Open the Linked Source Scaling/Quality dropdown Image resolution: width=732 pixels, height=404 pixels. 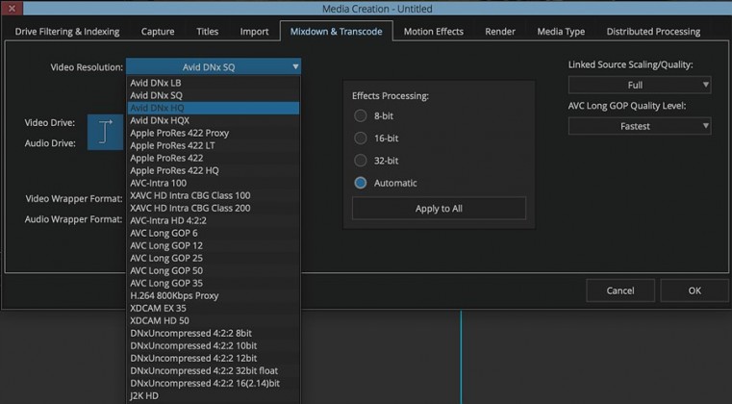(x=640, y=85)
